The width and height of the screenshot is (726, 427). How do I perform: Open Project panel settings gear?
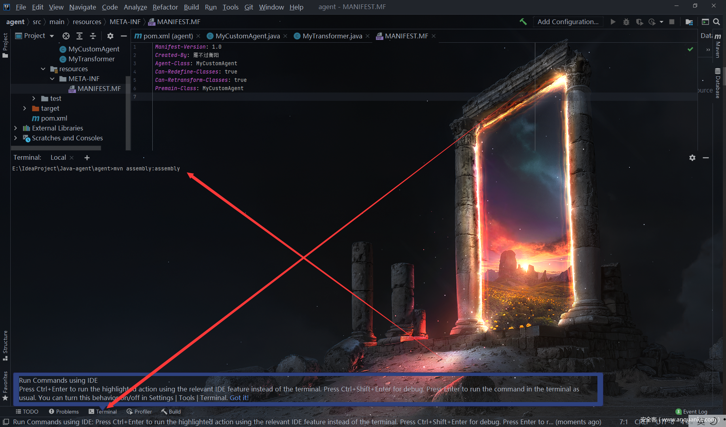tap(110, 36)
